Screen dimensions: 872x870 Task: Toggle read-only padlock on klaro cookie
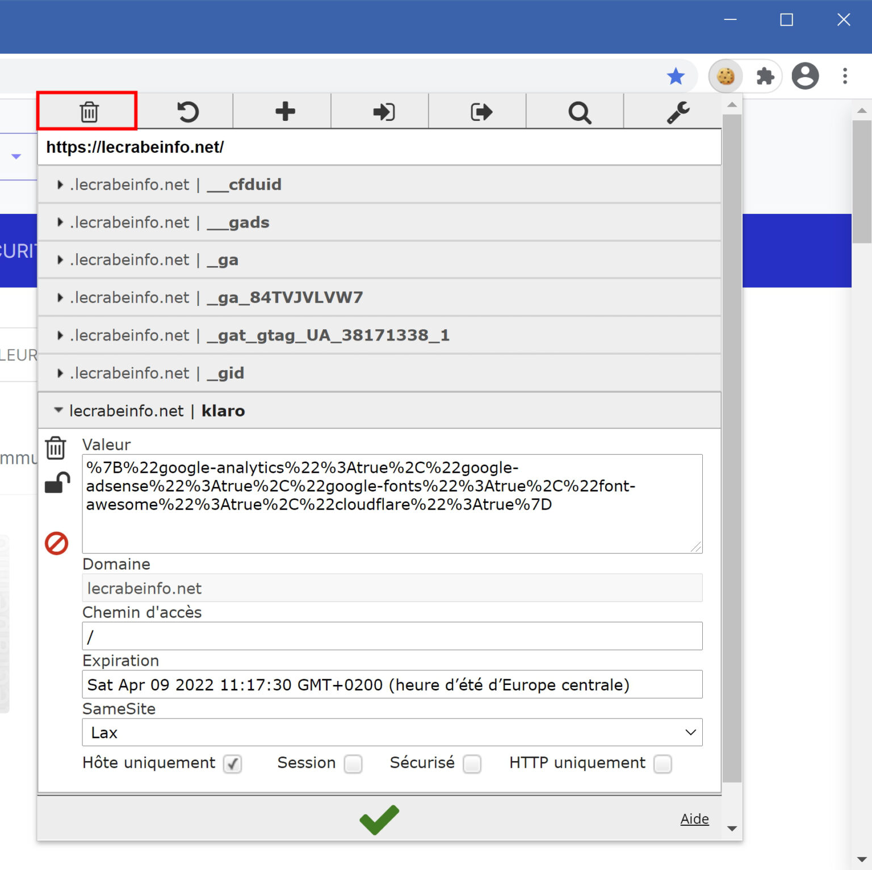[x=57, y=482]
